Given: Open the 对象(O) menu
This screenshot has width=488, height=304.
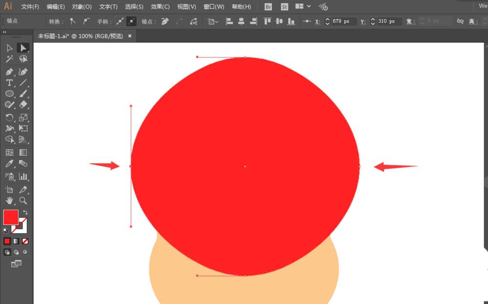Looking at the screenshot, I should pos(81,6).
